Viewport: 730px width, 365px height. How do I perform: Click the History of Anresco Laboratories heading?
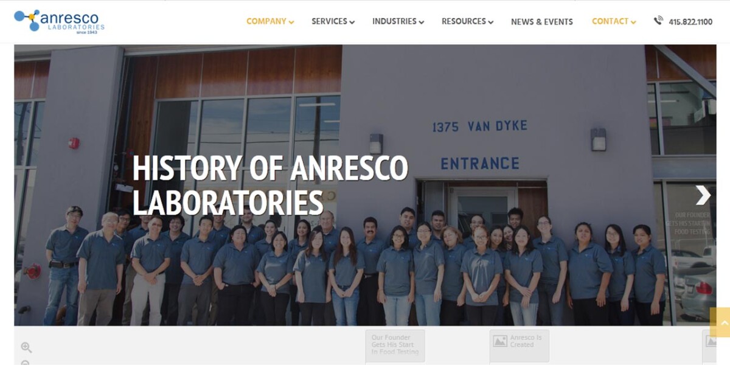(x=270, y=185)
